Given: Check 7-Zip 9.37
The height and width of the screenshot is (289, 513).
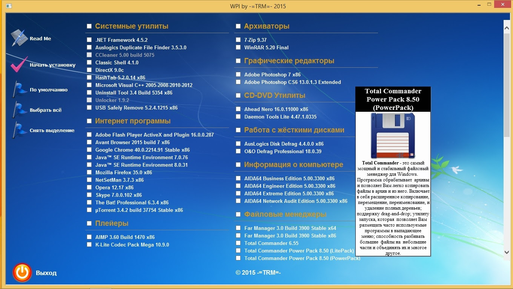Looking at the screenshot, I should click(x=238, y=40).
